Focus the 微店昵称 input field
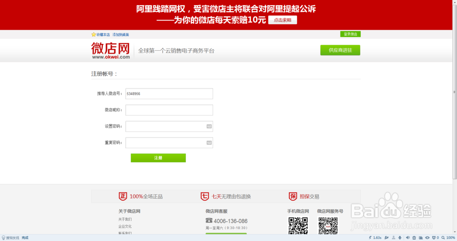Image resolution: width=457 pixels, height=241 pixels. (x=169, y=110)
